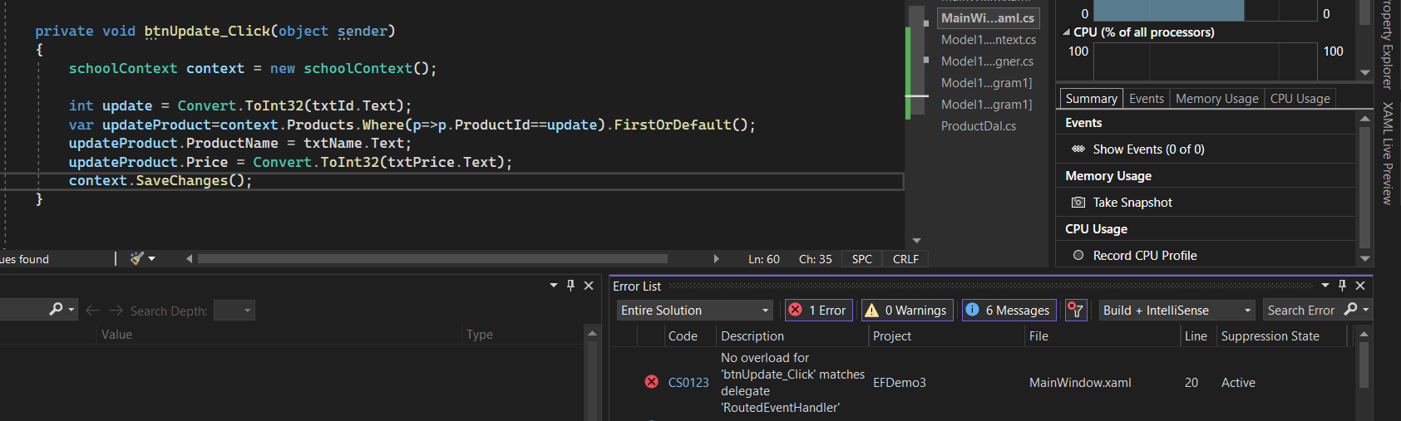This screenshot has height=421, width=1401.
Task: Click the Take Snapshot camera icon
Action: tap(1078, 203)
